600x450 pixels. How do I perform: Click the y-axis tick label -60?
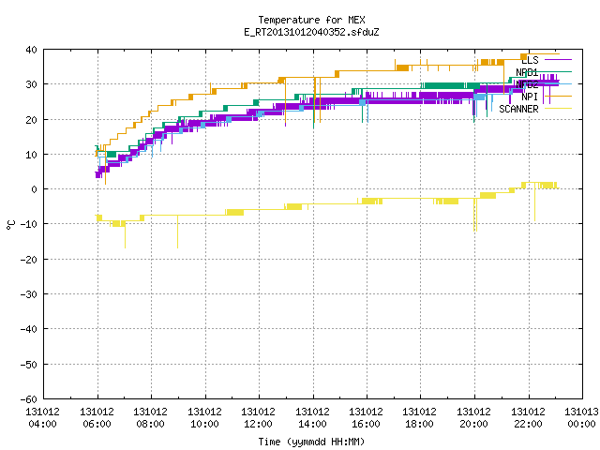click(29, 399)
